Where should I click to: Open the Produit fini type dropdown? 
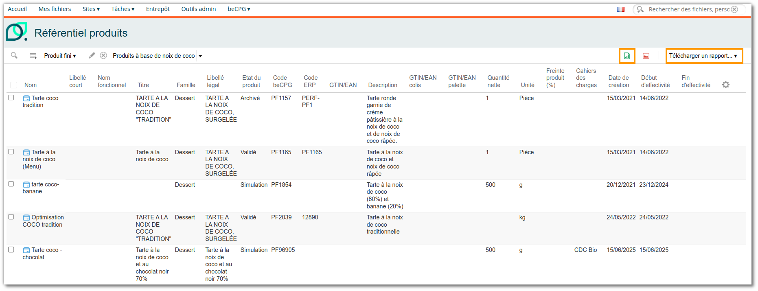60,56
